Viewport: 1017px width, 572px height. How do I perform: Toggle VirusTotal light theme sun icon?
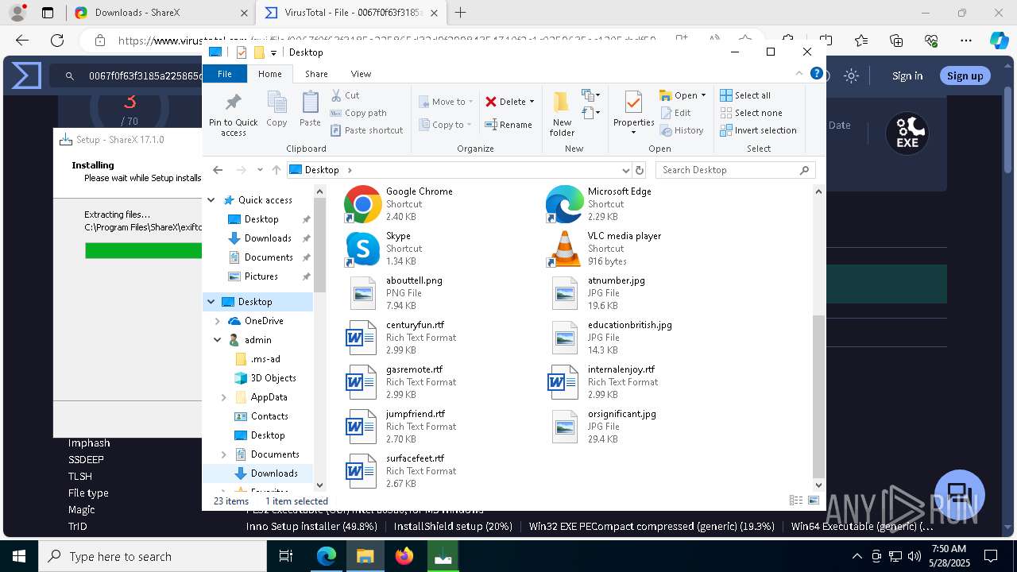coord(852,76)
